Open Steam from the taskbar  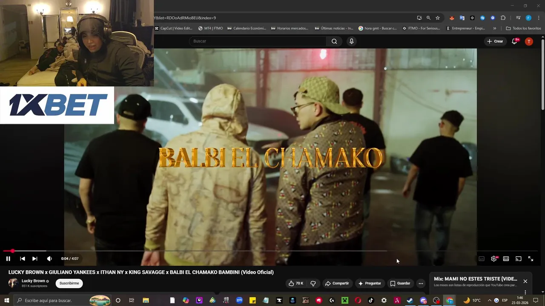410,300
